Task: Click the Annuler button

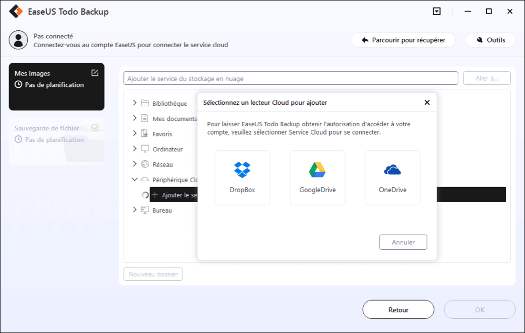Action: click(403, 242)
